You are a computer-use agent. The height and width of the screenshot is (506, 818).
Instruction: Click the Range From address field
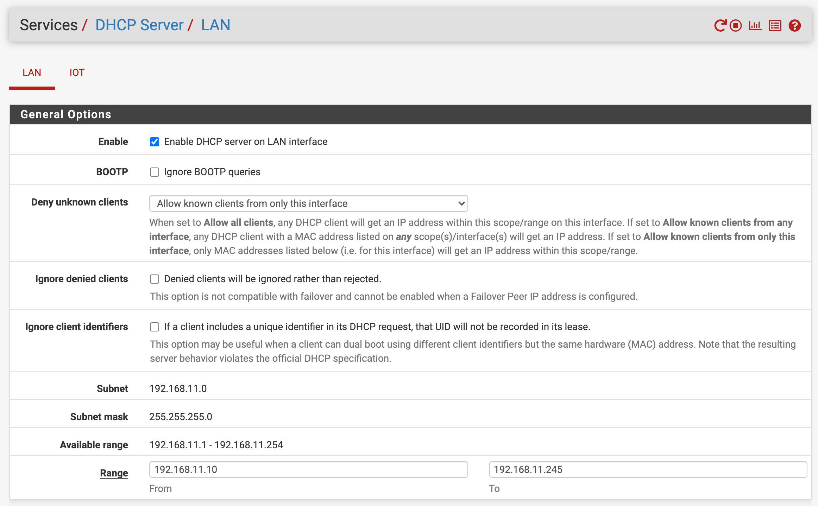pyautogui.click(x=308, y=469)
